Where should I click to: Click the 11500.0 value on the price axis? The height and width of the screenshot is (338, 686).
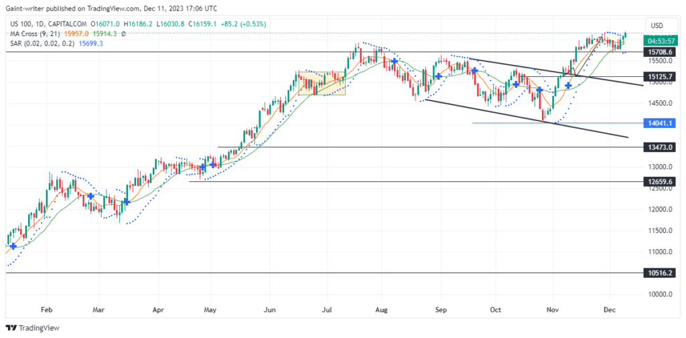click(x=660, y=230)
